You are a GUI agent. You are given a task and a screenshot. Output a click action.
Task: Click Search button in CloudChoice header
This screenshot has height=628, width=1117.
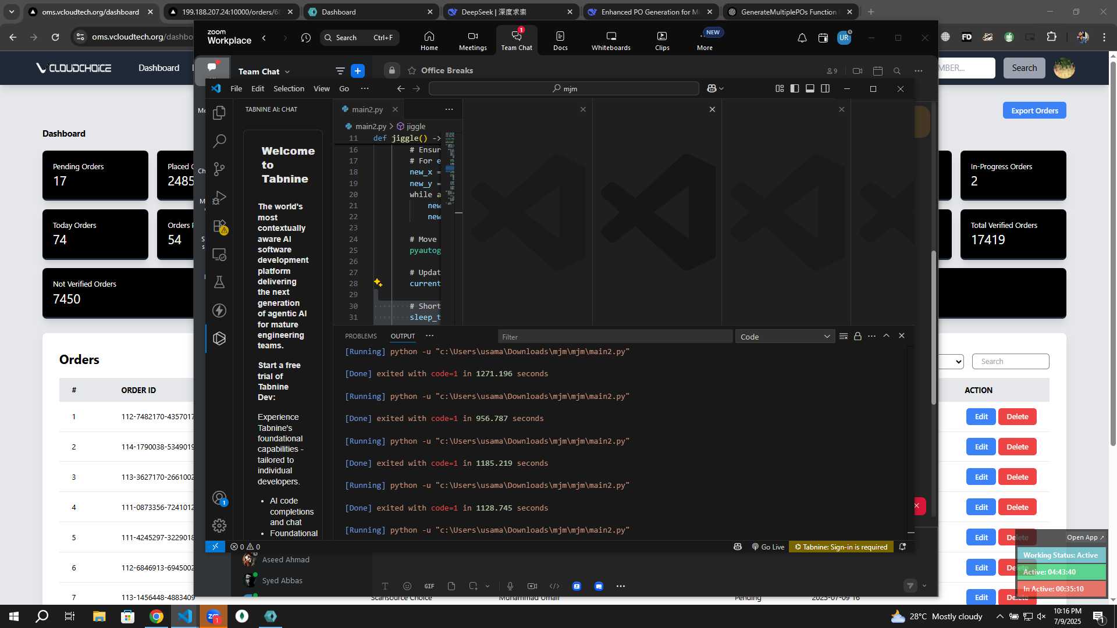click(1024, 68)
